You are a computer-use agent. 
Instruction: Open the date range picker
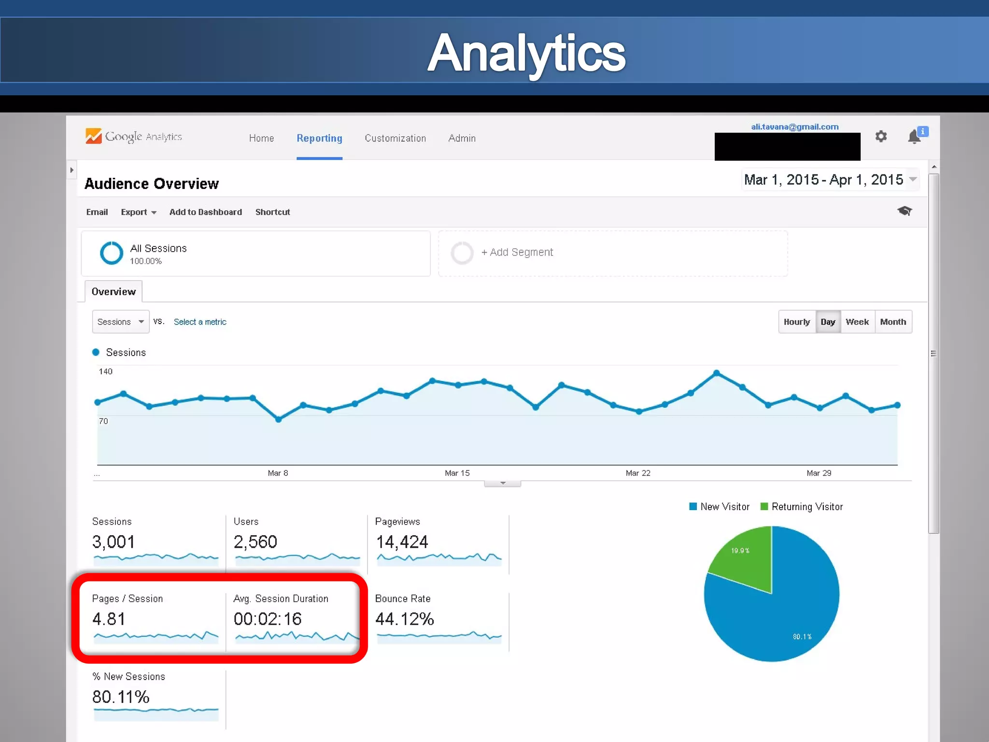[830, 180]
